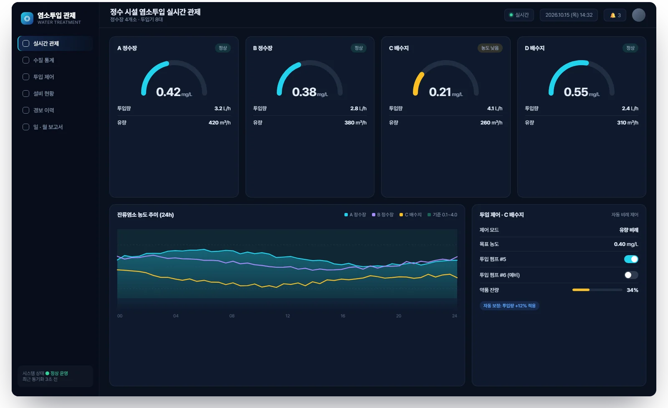Viewport: 668px width, 408px height.
Task: Toggle C 배수지 series in chart legend
Action: 410,215
